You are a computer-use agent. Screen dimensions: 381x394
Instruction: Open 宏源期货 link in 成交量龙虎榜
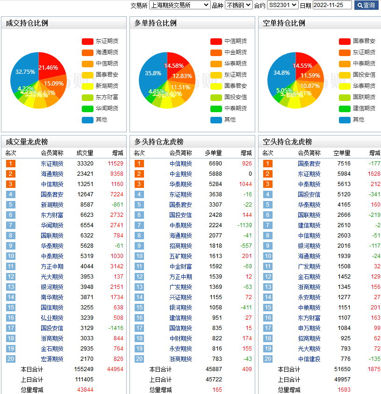[x=52, y=359]
